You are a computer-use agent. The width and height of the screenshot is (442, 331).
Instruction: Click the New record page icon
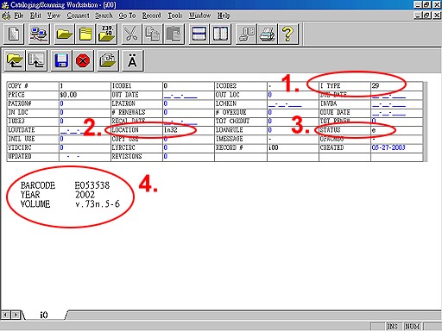[x=14, y=34]
